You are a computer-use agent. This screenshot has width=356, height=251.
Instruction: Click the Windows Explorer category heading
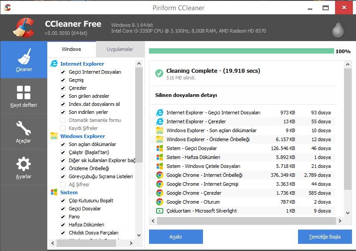(x=83, y=136)
